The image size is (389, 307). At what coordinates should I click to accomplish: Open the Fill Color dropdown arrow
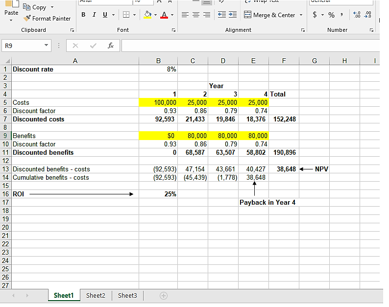(155, 15)
